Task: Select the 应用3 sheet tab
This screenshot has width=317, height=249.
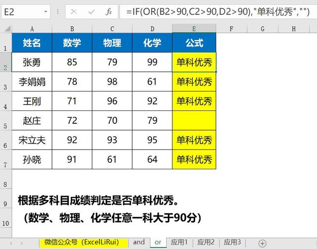Action: coord(232,242)
